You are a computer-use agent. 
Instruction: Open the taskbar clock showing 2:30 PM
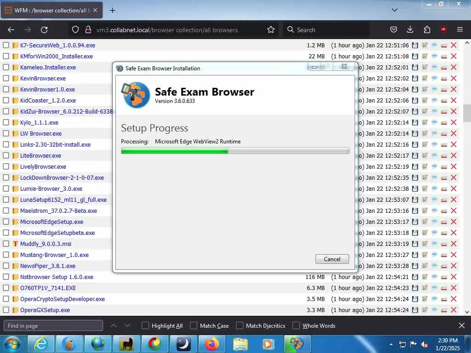pyautogui.click(x=448, y=344)
